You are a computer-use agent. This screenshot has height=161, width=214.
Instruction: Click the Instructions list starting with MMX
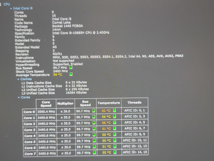pos(118,57)
